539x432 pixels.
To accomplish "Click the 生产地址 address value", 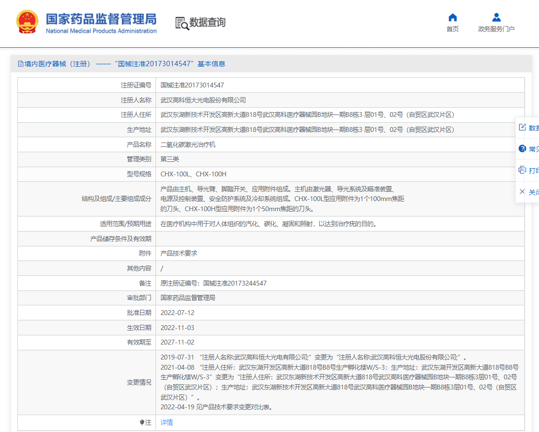I will pyautogui.click(x=307, y=130).
